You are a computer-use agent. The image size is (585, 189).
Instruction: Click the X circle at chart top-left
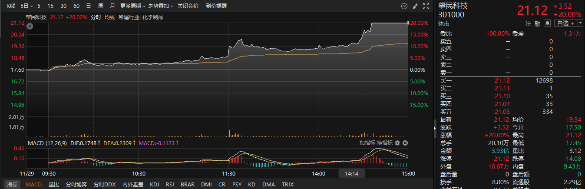click(30, 26)
